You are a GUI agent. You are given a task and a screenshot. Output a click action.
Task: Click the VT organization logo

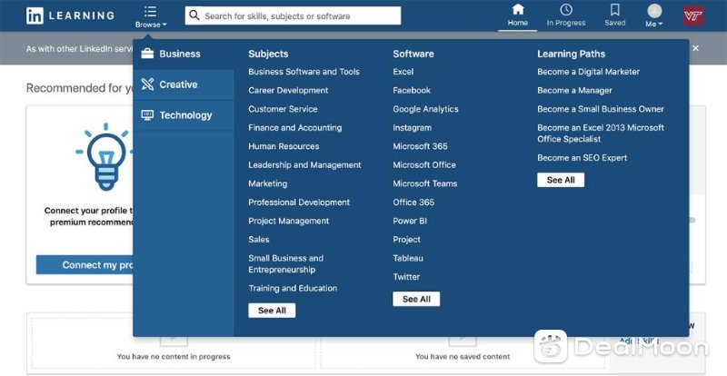coord(693,15)
